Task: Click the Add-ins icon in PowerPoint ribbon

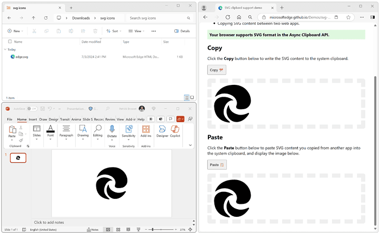Action: pyautogui.click(x=146, y=129)
